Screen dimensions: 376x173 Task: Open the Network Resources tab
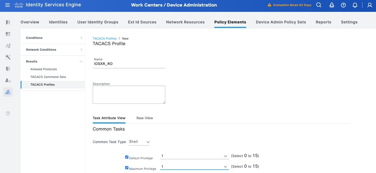[185, 22]
